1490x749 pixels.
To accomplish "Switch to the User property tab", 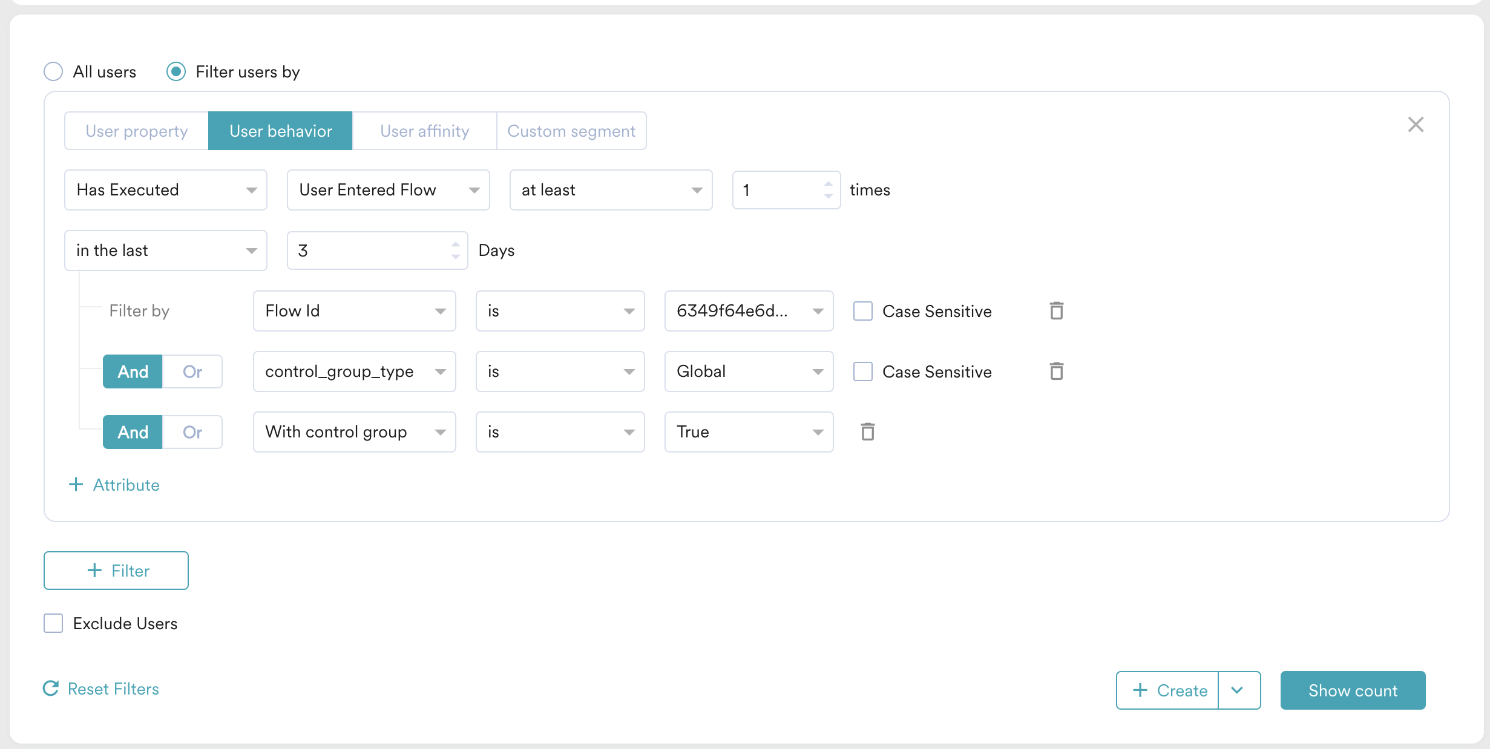I will click(x=137, y=131).
